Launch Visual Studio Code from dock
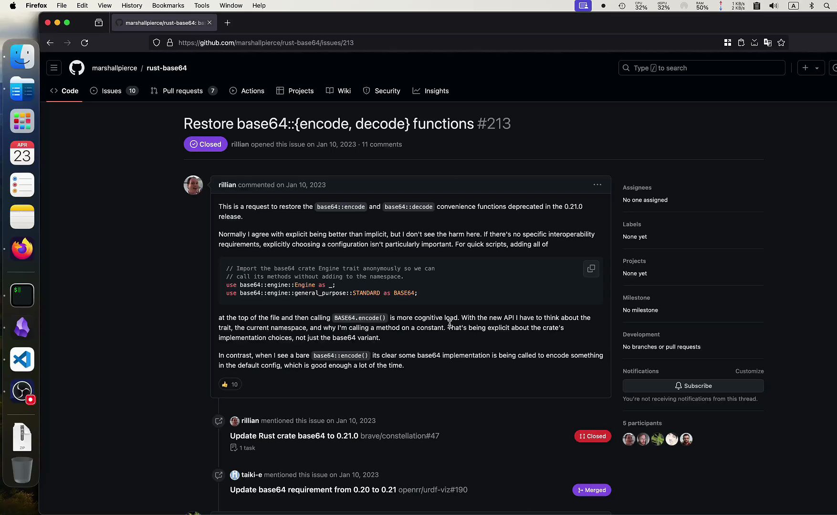This screenshot has width=837, height=515. point(22,359)
